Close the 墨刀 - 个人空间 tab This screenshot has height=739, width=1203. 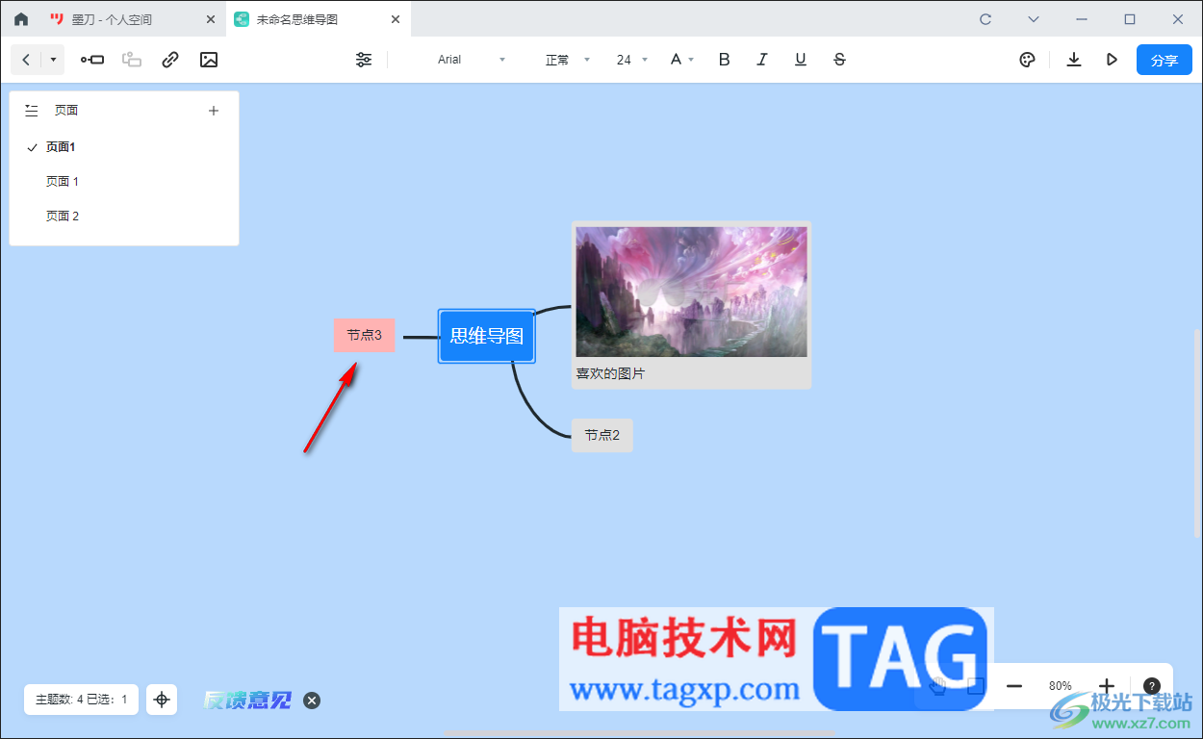[x=211, y=19]
